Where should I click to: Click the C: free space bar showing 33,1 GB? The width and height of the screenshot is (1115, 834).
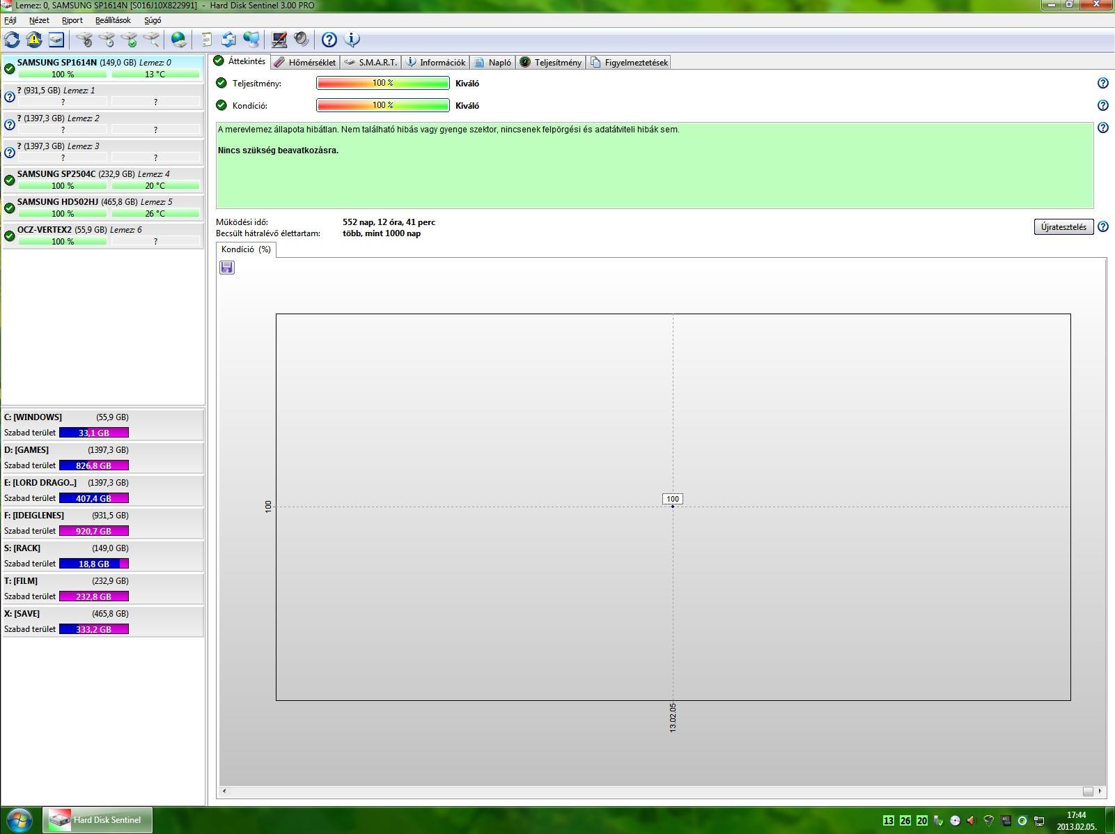[x=94, y=433]
